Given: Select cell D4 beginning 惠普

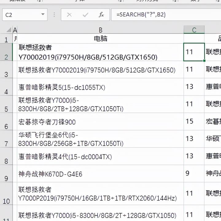Looking at the screenshot, I should 213,87.
